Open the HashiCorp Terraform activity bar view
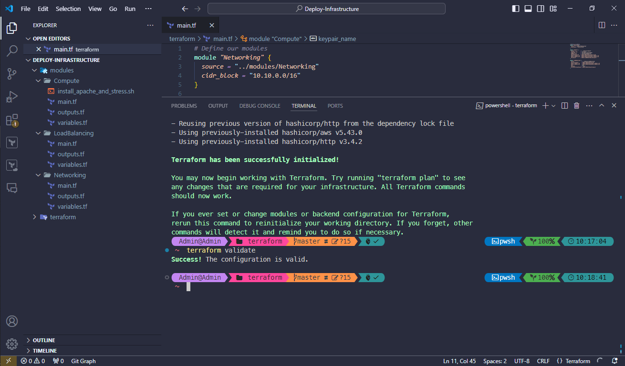 tap(12, 142)
